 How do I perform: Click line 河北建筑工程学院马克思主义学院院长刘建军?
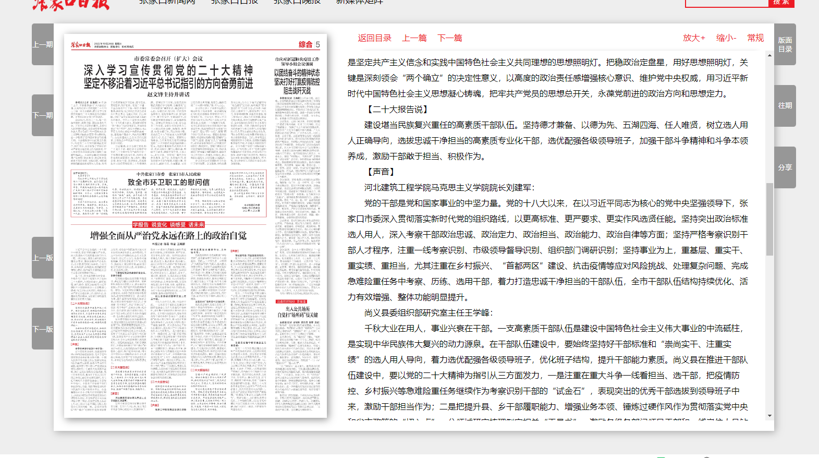point(449,188)
